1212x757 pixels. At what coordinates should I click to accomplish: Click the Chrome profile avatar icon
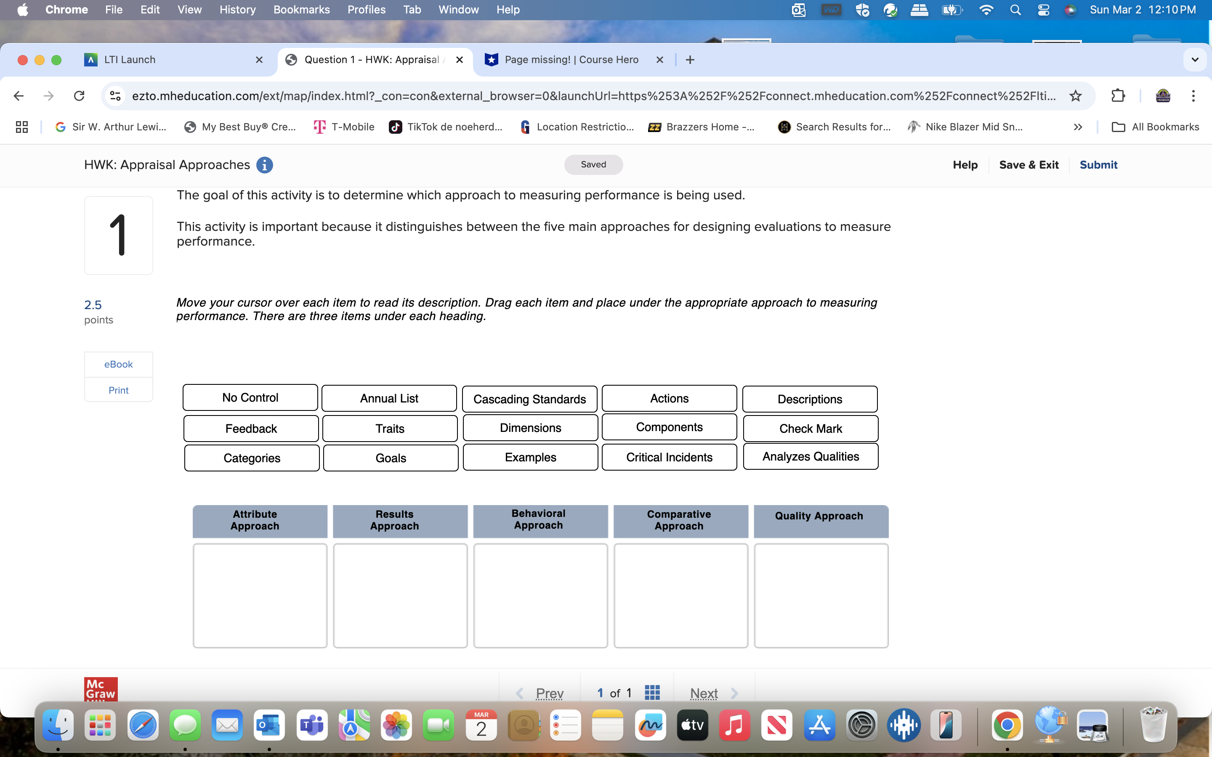tap(1163, 95)
